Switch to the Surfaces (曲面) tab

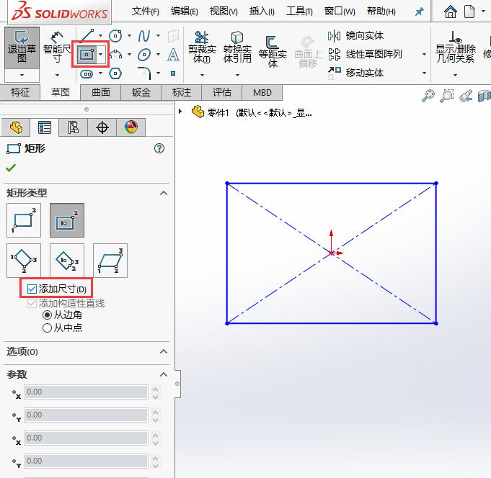point(100,92)
